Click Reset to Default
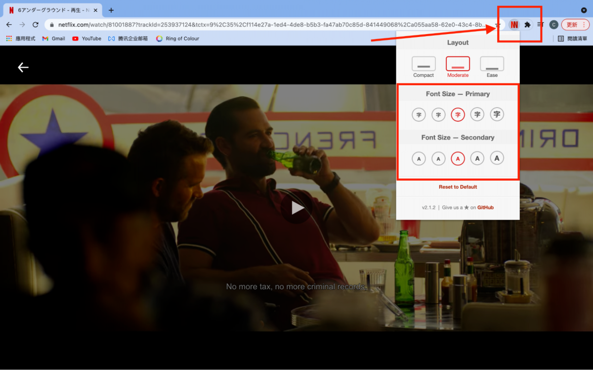 click(x=458, y=187)
